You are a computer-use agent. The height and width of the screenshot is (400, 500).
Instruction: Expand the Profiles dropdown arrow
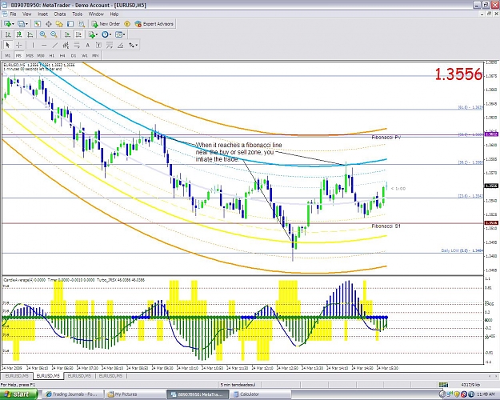(x=26, y=24)
